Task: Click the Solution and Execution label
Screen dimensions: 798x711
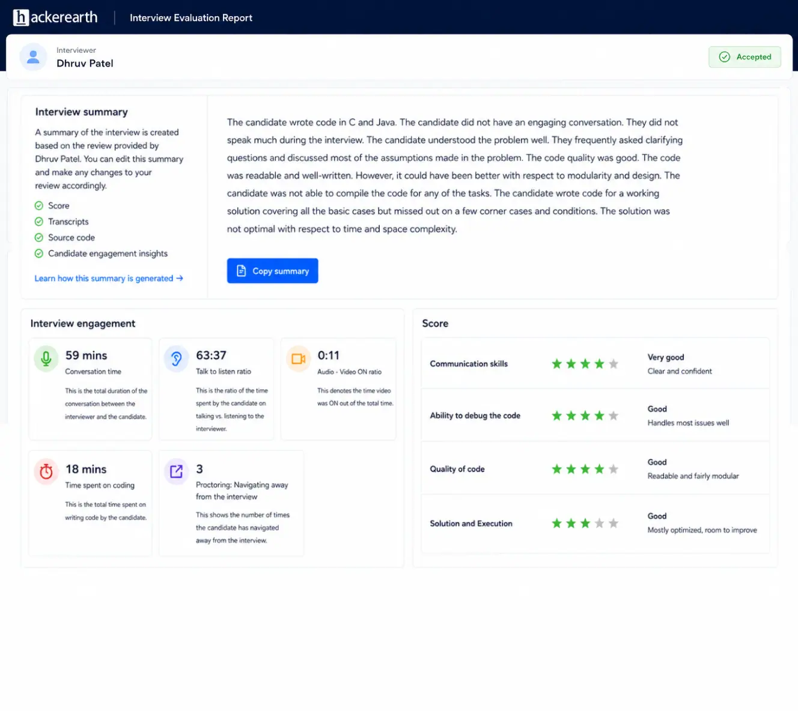Action: tap(471, 524)
